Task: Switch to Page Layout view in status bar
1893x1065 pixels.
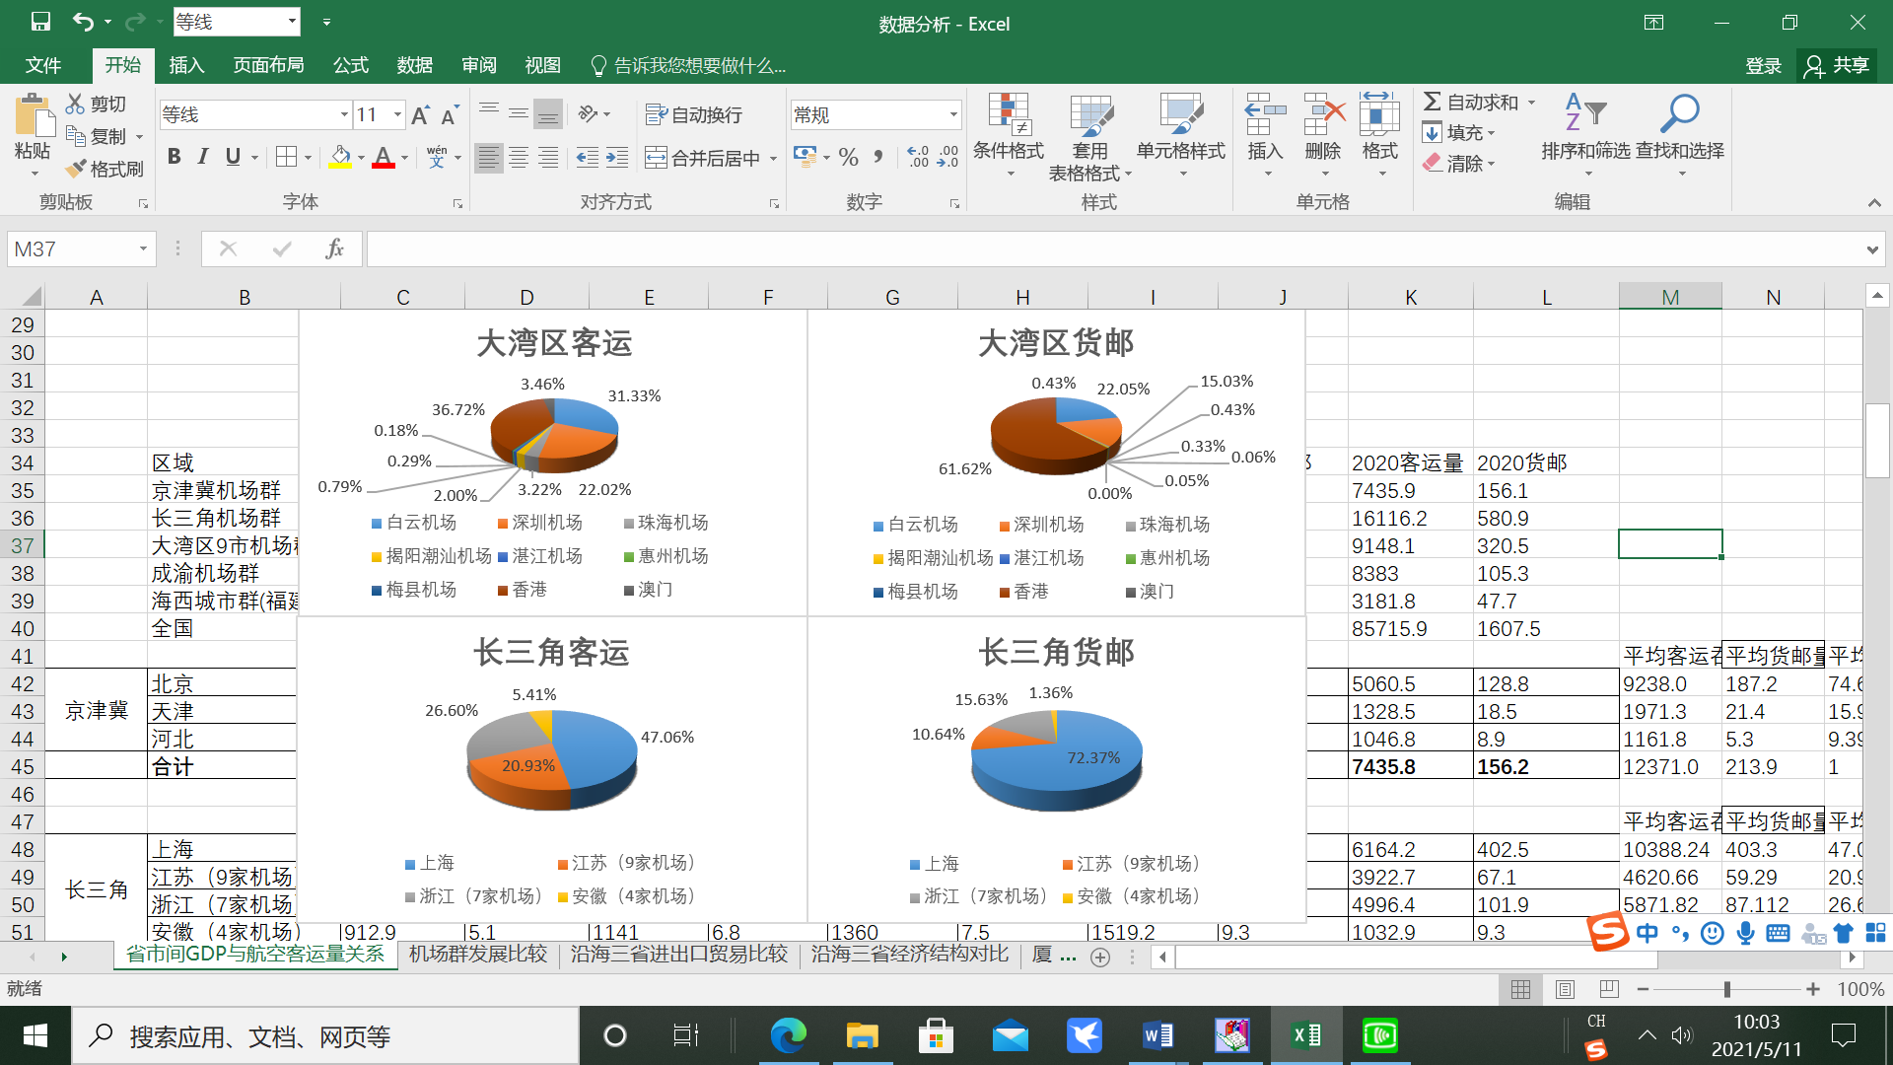Action: [1565, 988]
